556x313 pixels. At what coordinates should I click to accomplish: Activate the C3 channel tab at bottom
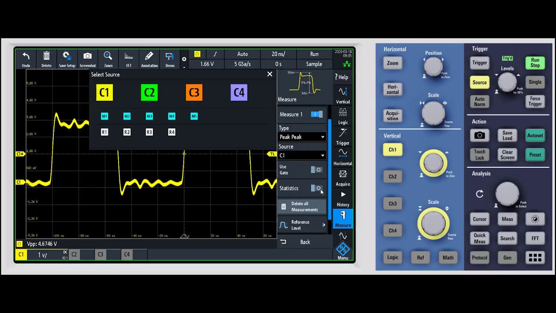click(101, 254)
